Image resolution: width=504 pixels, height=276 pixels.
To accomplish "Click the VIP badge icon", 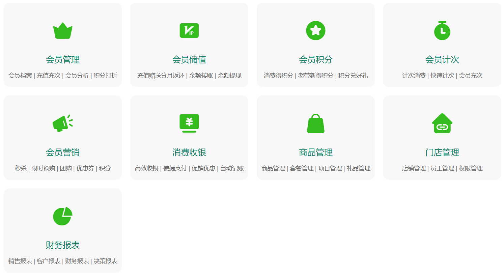I will tap(189, 31).
